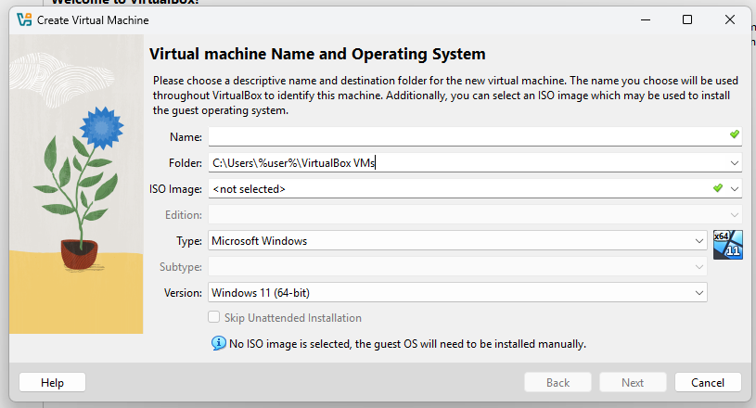Click the Cancel button
756x408 pixels.
708,382
